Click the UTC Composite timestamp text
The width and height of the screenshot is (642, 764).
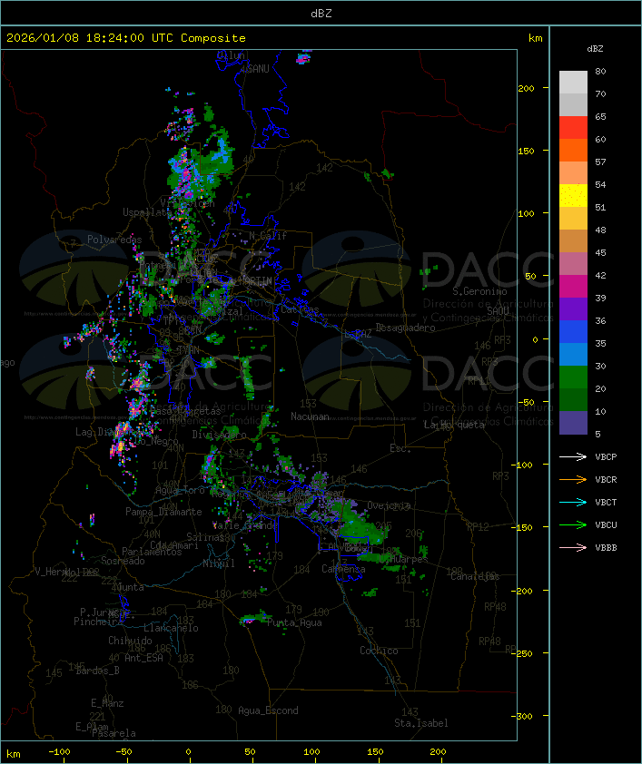click(x=126, y=38)
